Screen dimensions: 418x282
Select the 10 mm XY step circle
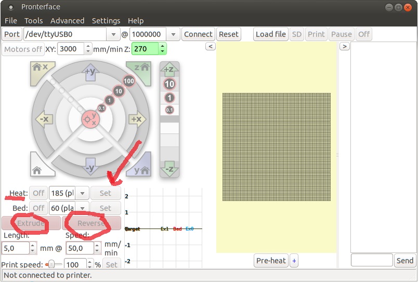coord(119,91)
